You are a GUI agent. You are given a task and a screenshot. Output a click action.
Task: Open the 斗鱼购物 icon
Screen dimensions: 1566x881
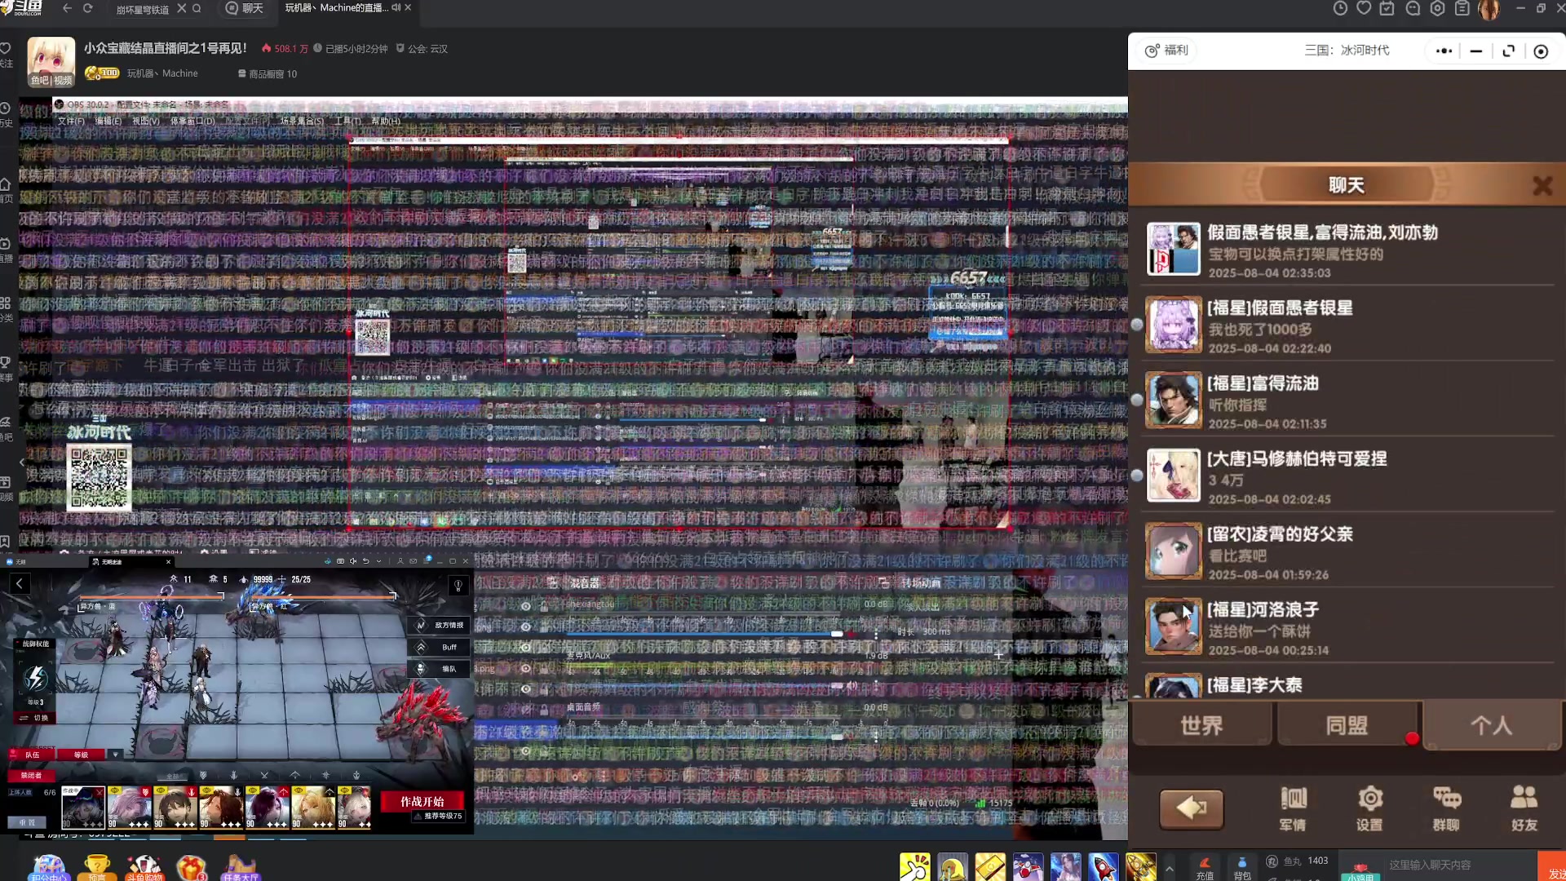pos(144,868)
